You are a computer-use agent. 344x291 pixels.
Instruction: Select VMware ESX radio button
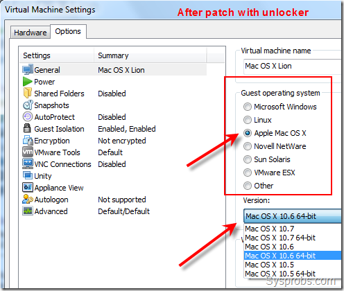[x=248, y=173]
